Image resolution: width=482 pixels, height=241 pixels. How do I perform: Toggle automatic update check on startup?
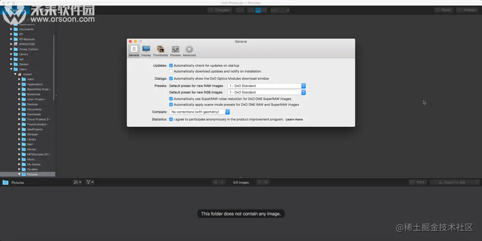[171, 65]
